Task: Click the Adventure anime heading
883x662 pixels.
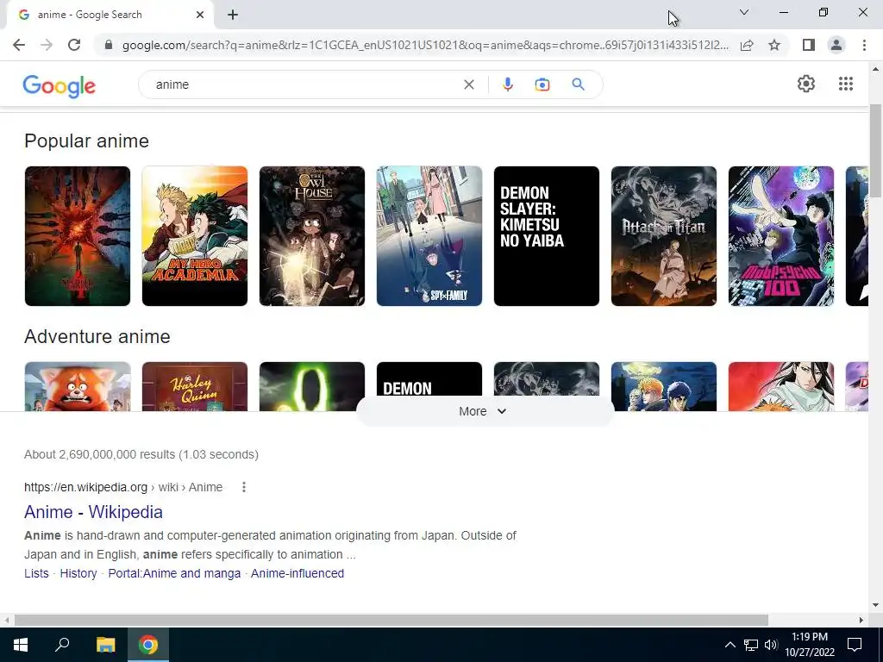Action: (x=97, y=337)
